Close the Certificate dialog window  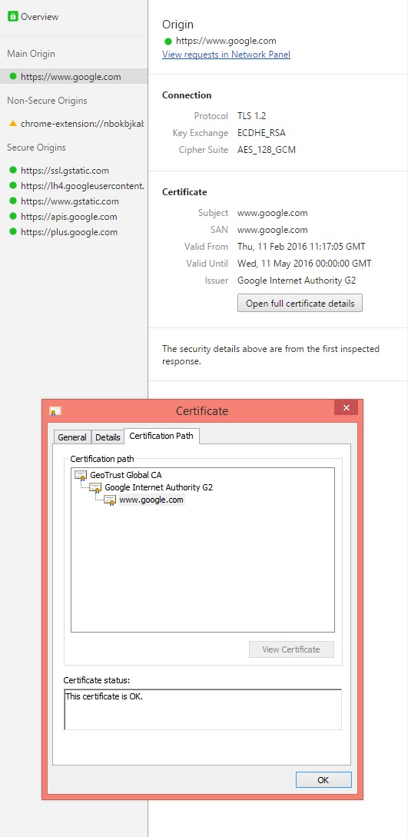(x=346, y=408)
